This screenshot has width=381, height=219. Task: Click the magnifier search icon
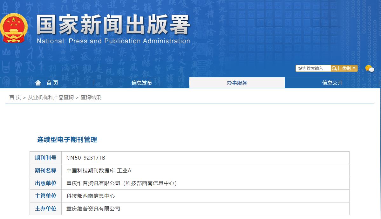pos(334,68)
